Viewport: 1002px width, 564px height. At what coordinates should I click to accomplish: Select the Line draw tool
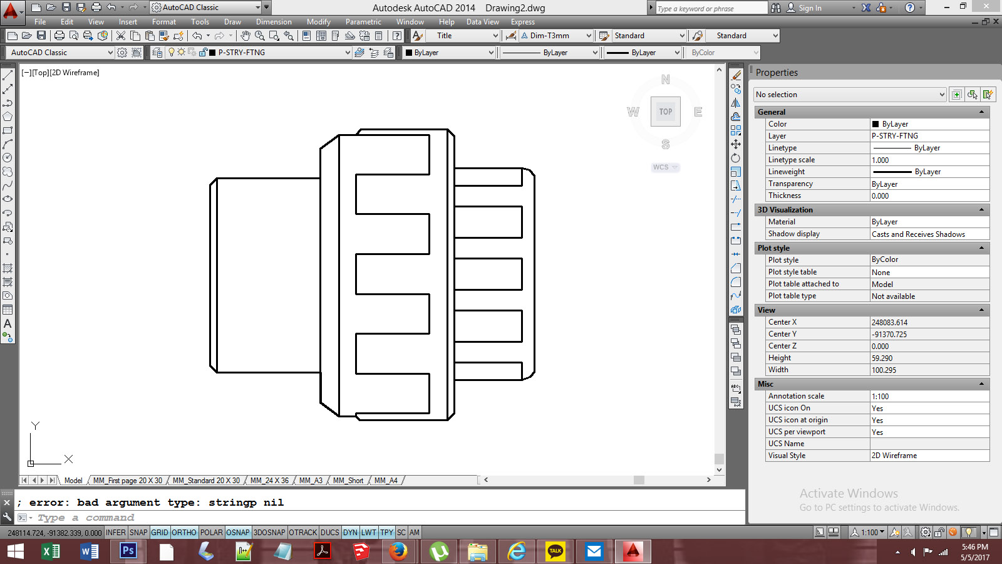click(8, 75)
